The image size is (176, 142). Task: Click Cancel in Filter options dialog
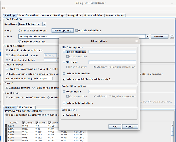coord(130,127)
